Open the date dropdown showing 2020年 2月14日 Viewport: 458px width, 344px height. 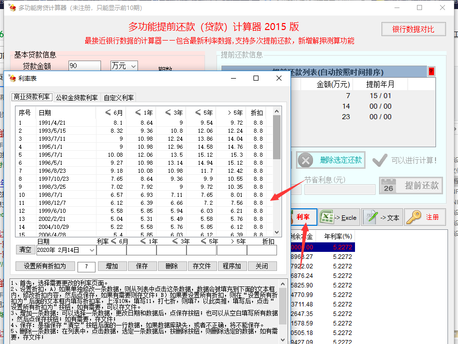coord(91,250)
